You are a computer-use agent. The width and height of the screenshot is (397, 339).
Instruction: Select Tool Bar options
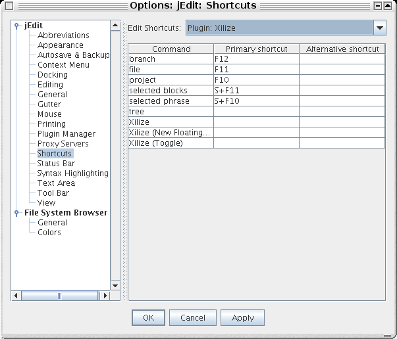53,192
